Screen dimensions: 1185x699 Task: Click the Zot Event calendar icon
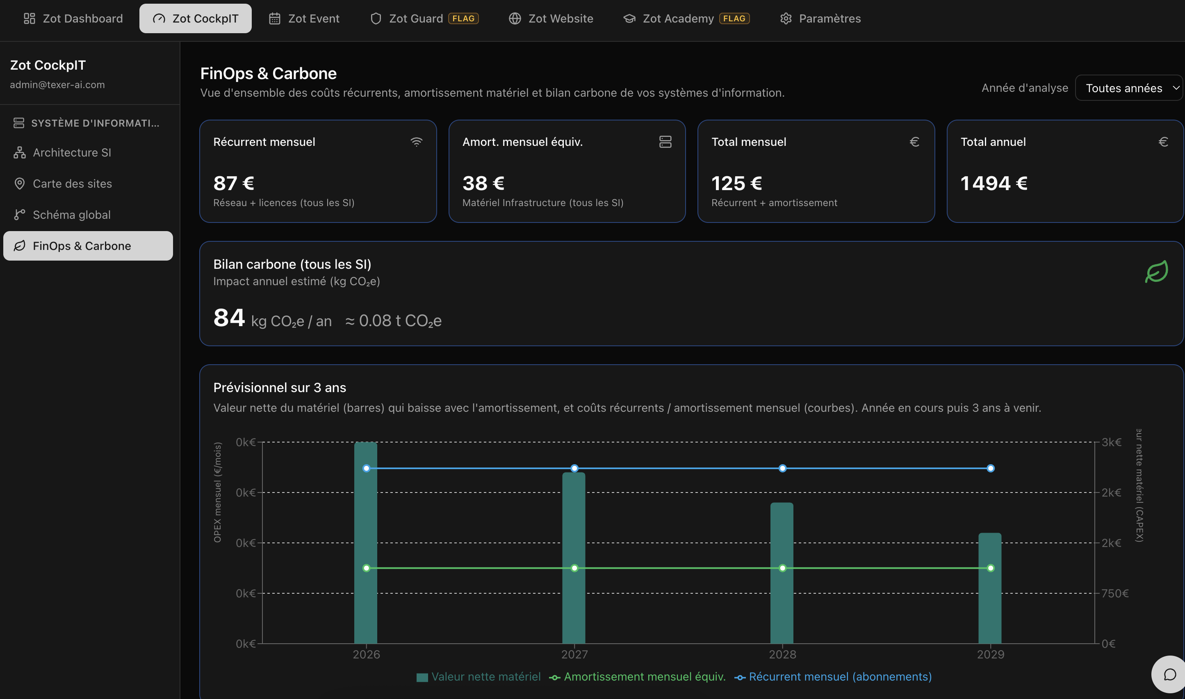(x=275, y=18)
